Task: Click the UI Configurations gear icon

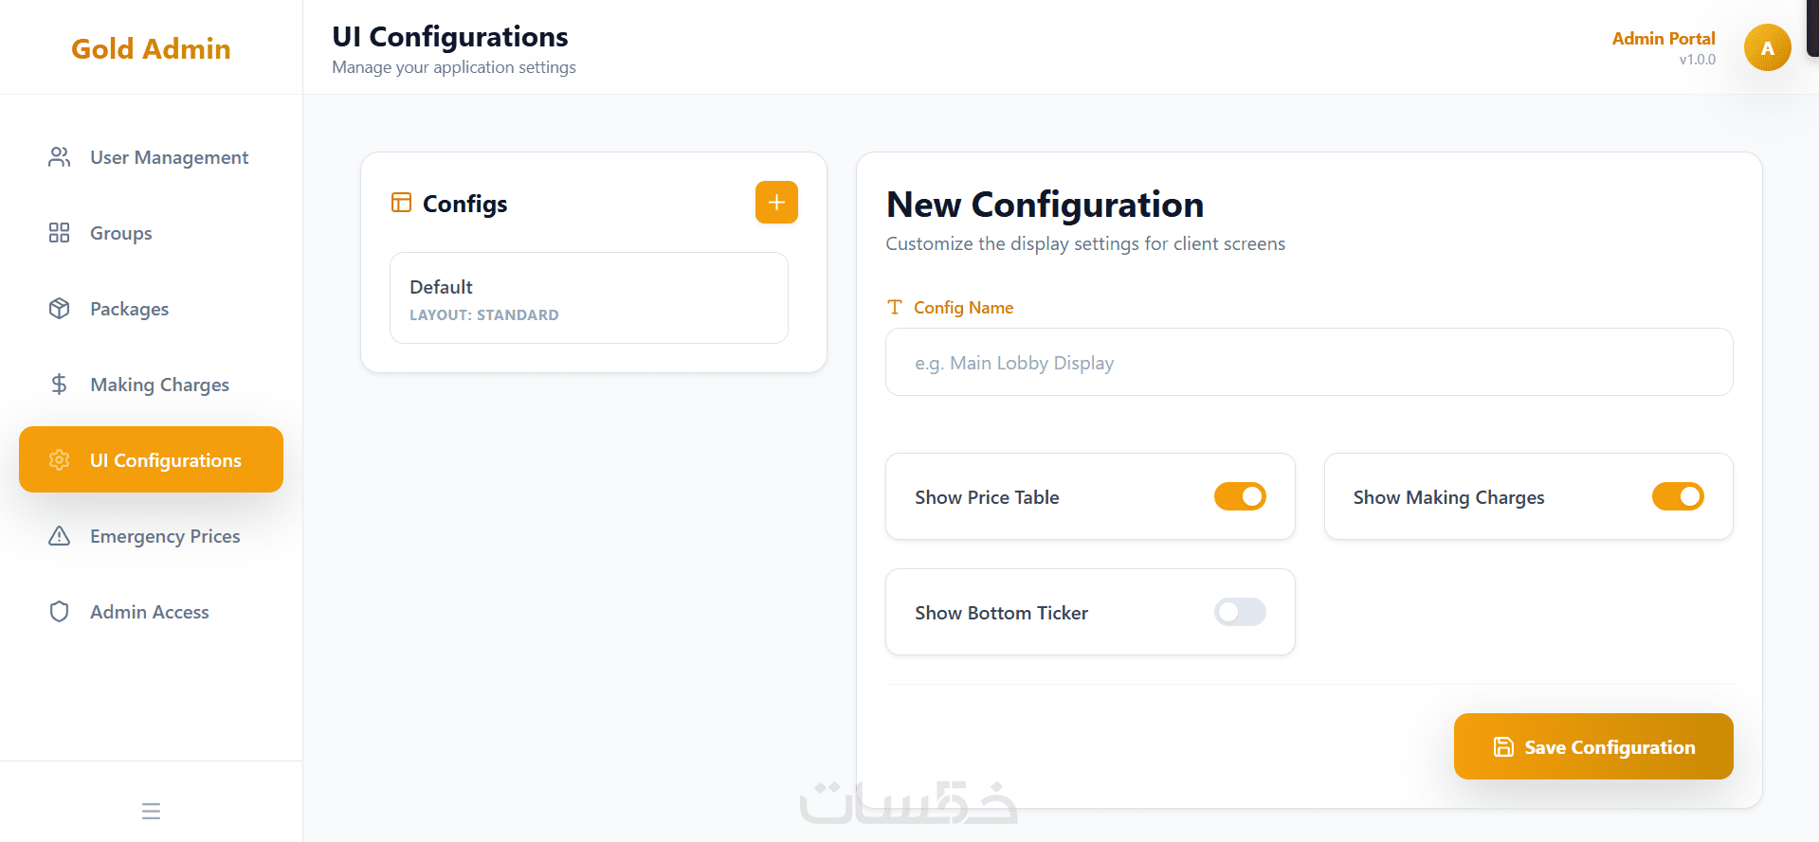Action: point(59,460)
